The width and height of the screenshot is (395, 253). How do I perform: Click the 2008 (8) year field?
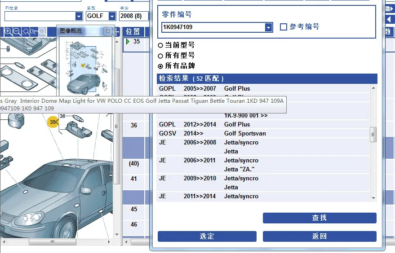coord(134,16)
